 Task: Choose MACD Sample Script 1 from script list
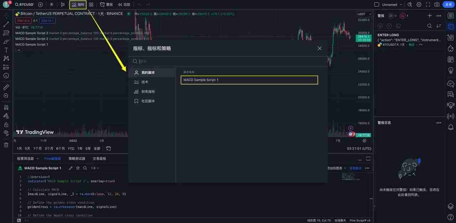(249, 80)
